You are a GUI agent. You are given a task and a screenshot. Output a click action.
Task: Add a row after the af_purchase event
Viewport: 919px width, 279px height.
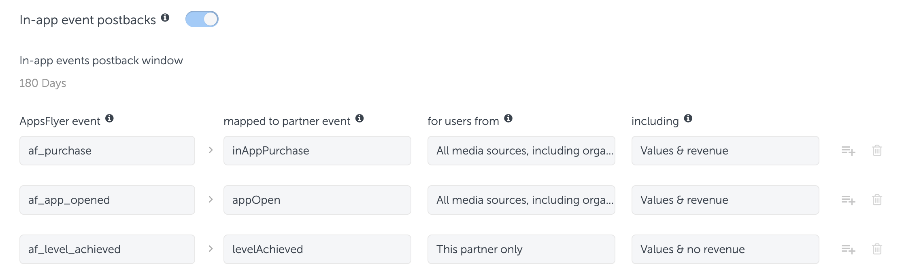(848, 151)
